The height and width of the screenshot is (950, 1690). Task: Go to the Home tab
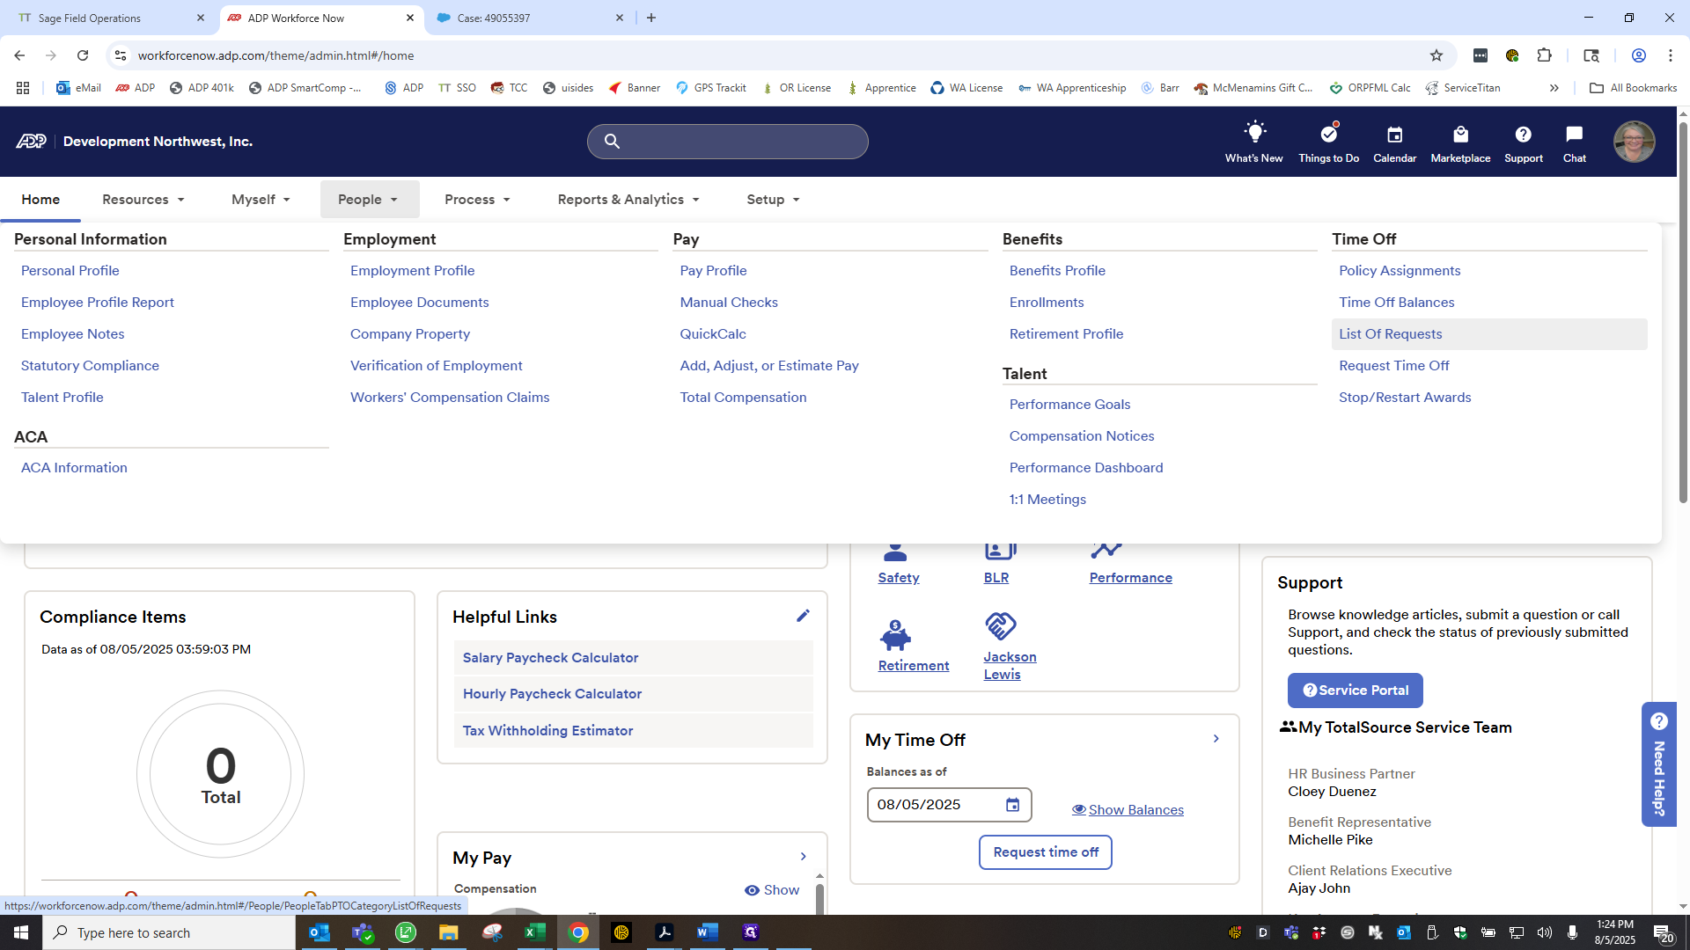click(40, 200)
